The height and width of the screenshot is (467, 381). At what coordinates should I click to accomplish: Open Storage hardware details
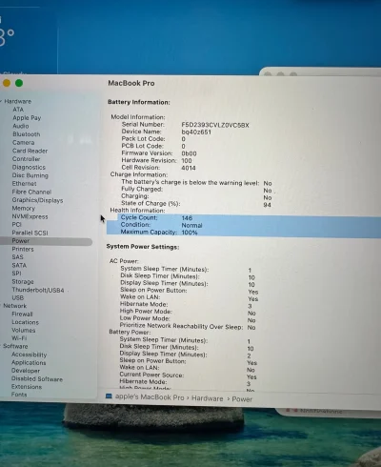click(23, 282)
